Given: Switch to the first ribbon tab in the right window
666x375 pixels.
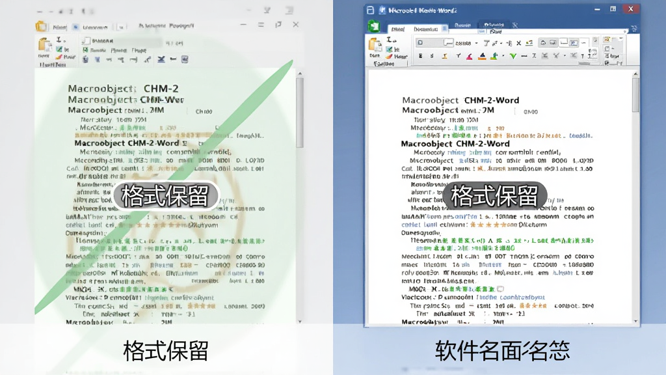Looking at the screenshot, I should pos(398,29).
